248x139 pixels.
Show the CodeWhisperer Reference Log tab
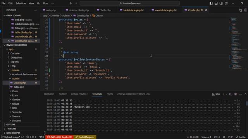pos(133,94)
